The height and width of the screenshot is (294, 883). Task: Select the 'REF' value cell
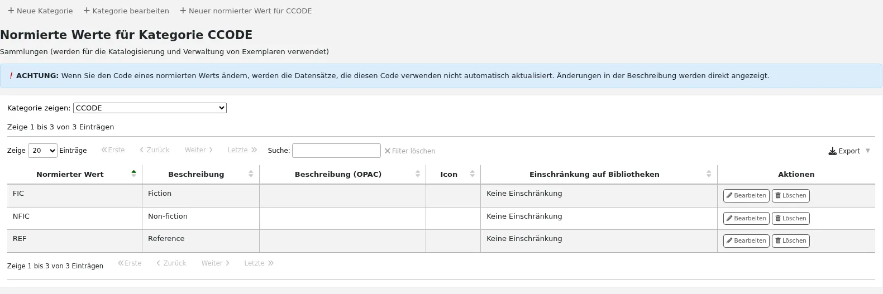click(x=74, y=241)
